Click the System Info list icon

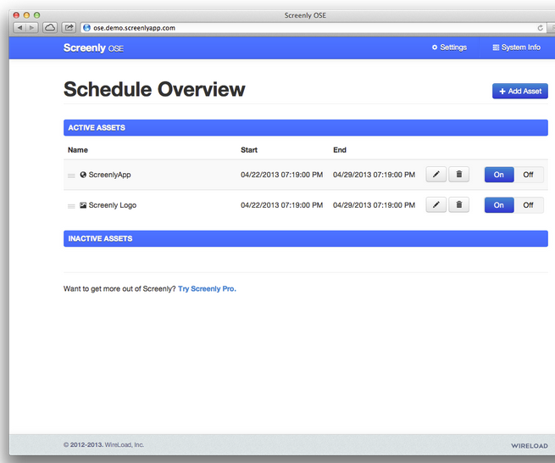click(x=496, y=47)
